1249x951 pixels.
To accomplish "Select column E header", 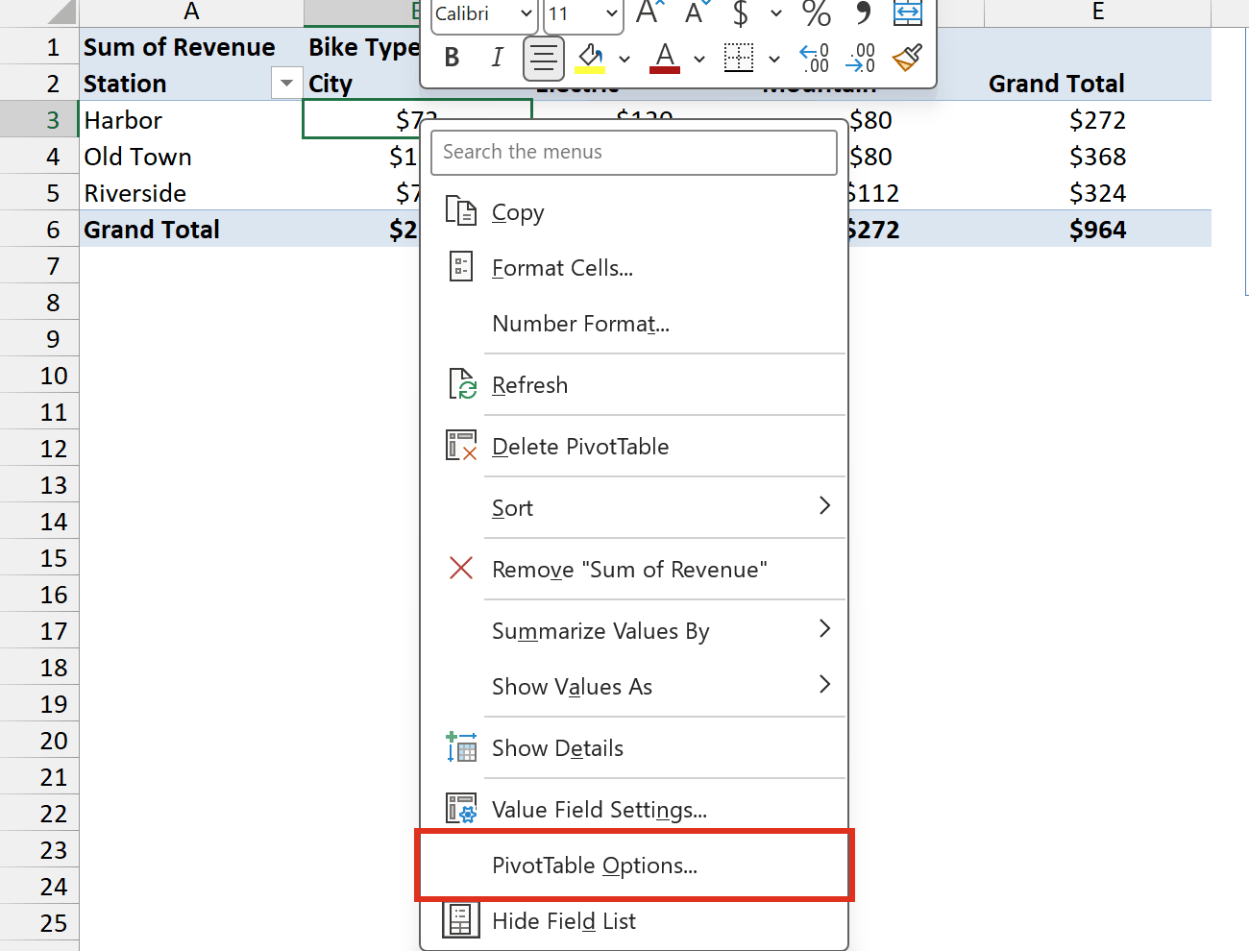I will pos(1097,12).
